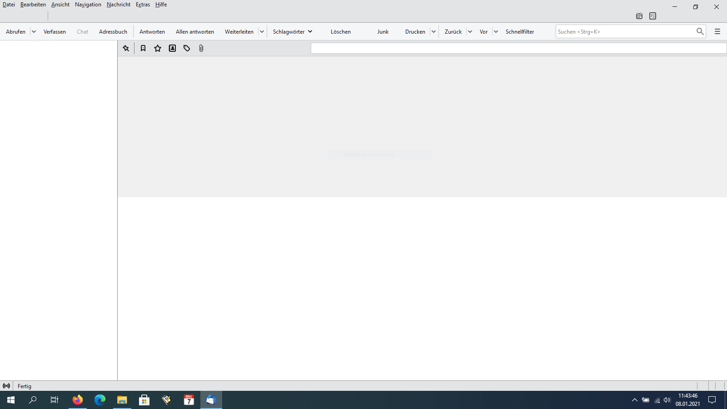
Task: Click the Weiterleiten button
Action: [x=239, y=32]
